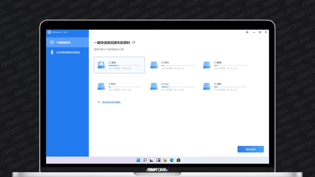Launch Microsoft Edge from the taskbar

click(x=172, y=160)
